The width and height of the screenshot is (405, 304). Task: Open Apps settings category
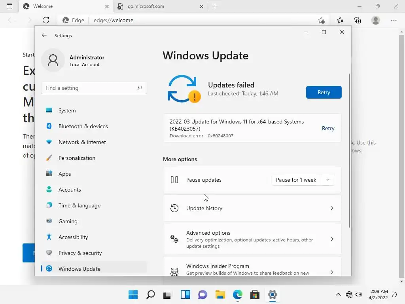tap(94, 174)
